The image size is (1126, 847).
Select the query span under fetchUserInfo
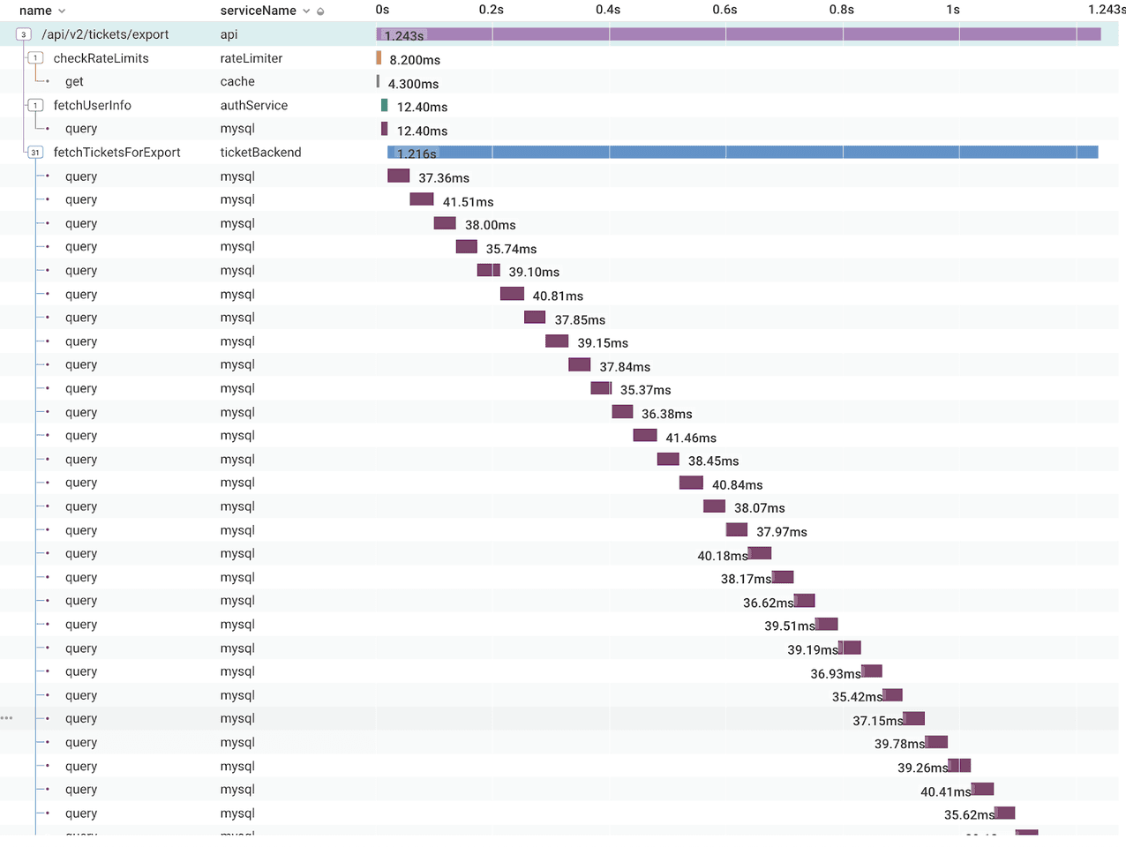(x=81, y=128)
